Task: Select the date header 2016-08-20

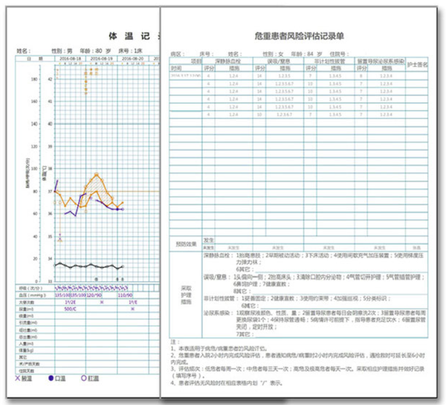Action: click(133, 59)
